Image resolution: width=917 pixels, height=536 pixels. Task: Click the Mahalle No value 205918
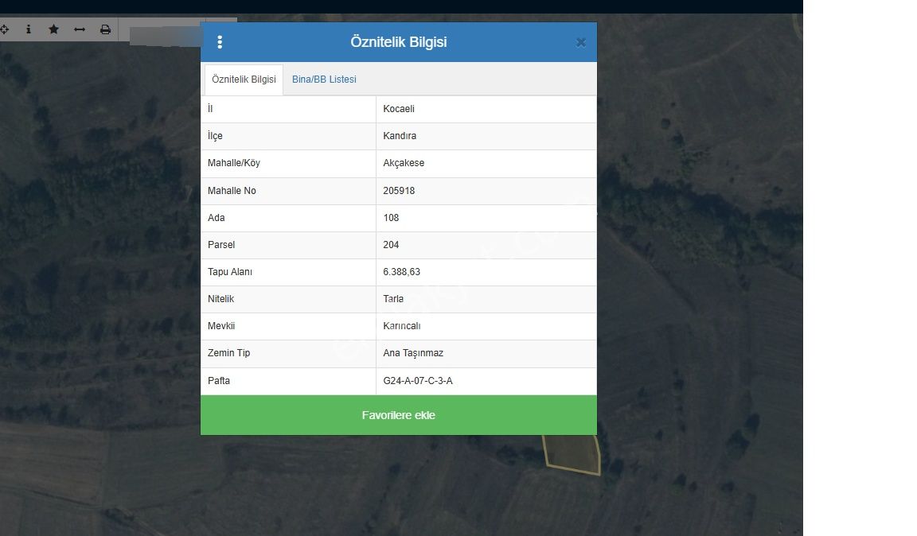[399, 191]
